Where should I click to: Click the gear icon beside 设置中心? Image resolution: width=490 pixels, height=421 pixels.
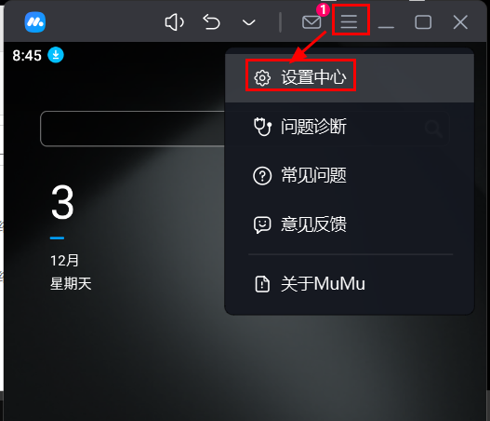coord(262,78)
